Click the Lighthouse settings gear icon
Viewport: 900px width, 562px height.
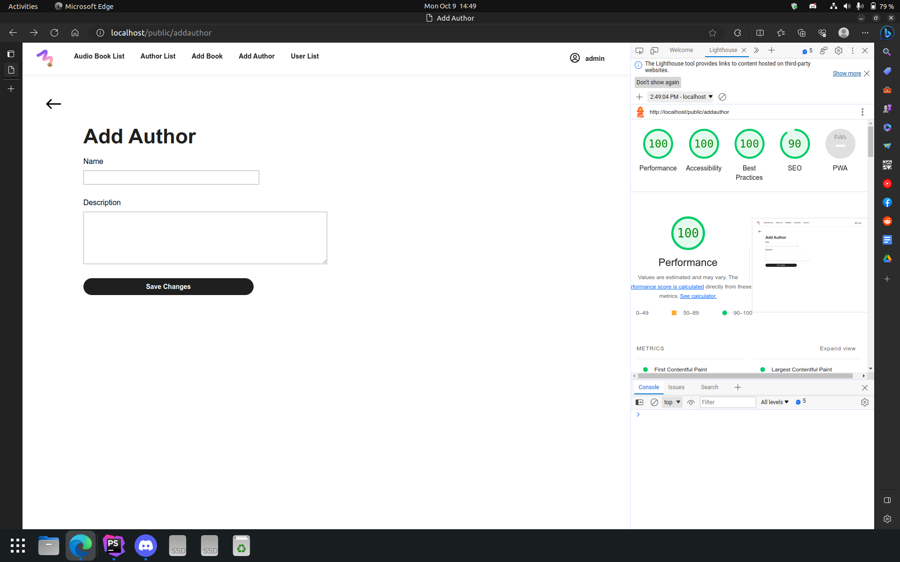[839, 51]
